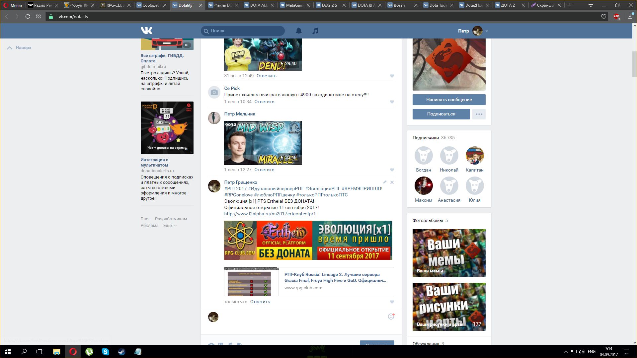The image size is (637, 358).
Task: Like the 31 авг post with heart
Action: click(392, 76)
